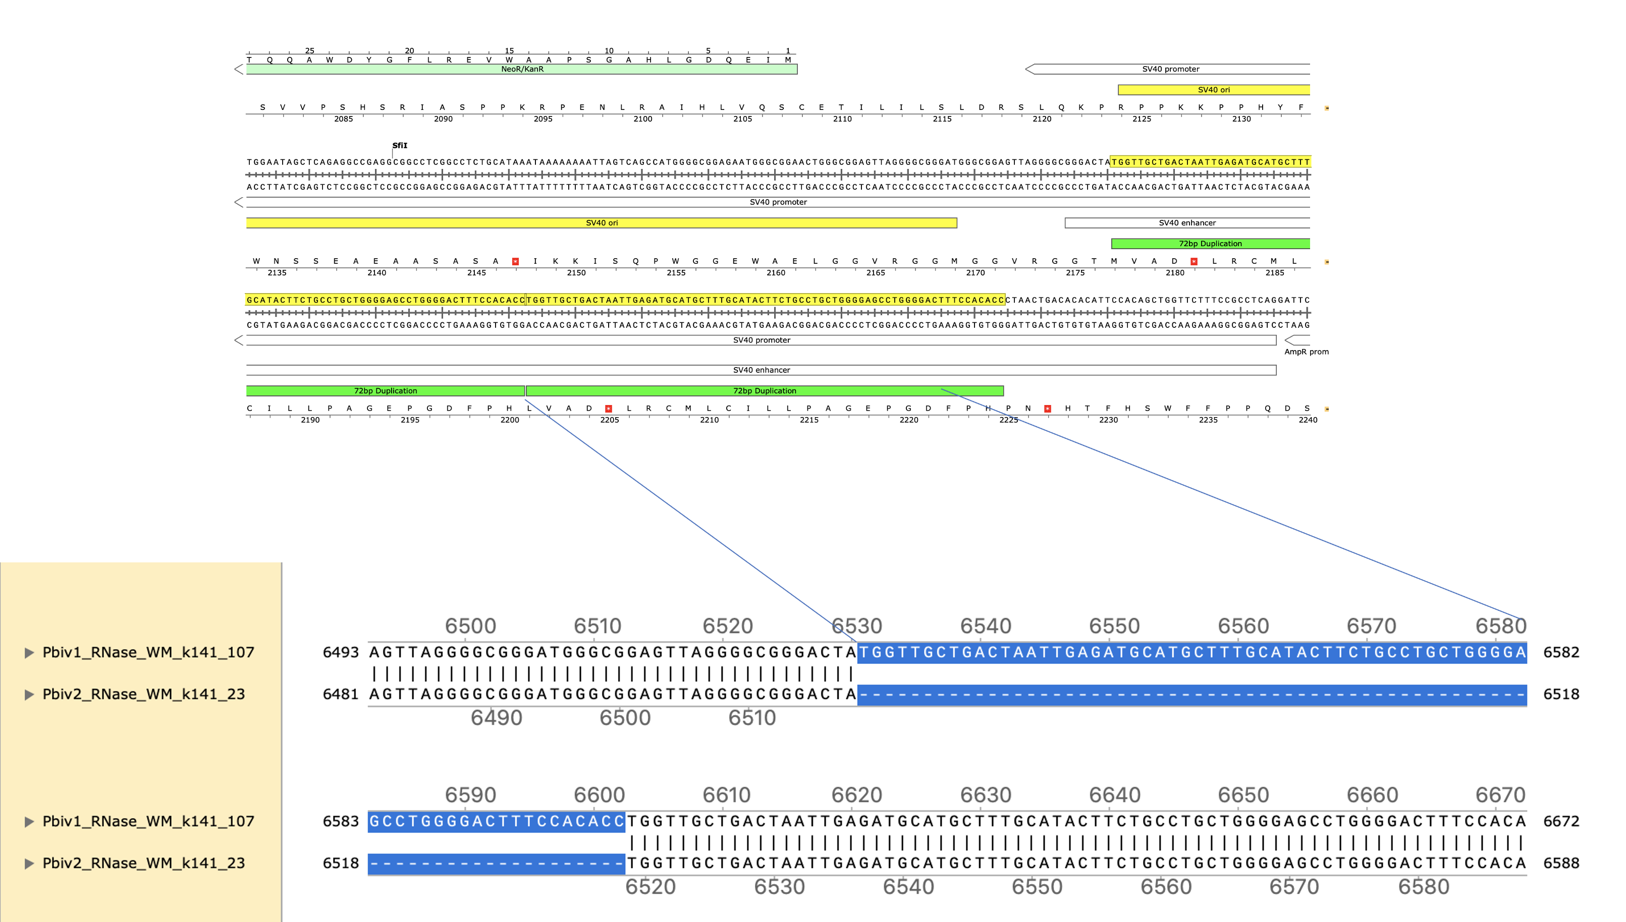Expand Pbiv1_RNase_WM_k141_107 in the first alignment block

click(x=29, y=653)
